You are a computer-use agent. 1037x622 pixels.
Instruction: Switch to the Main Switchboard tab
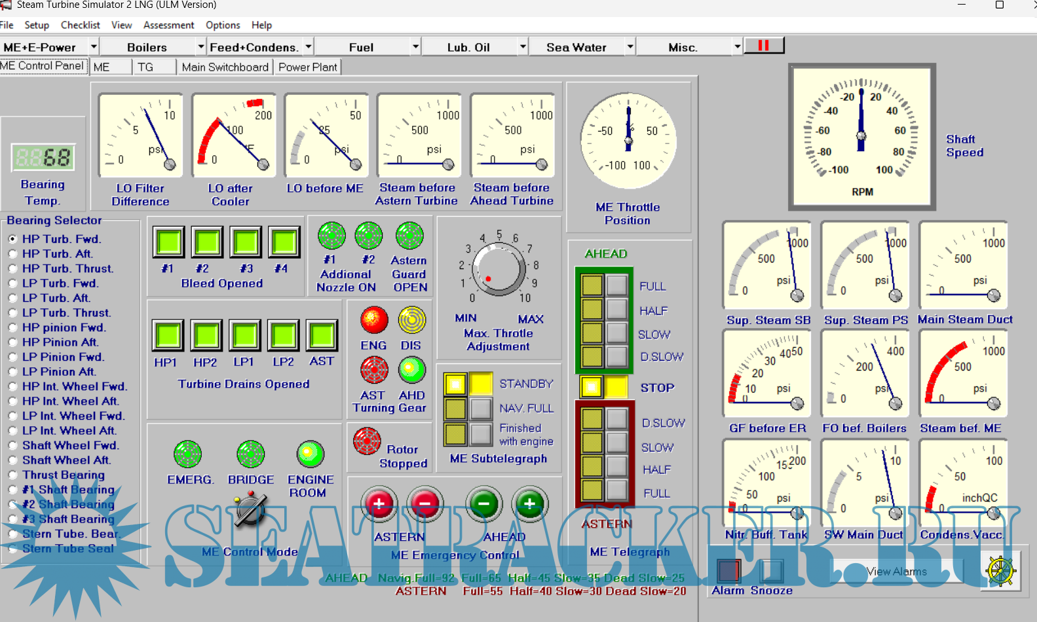[x=225, y=67]
